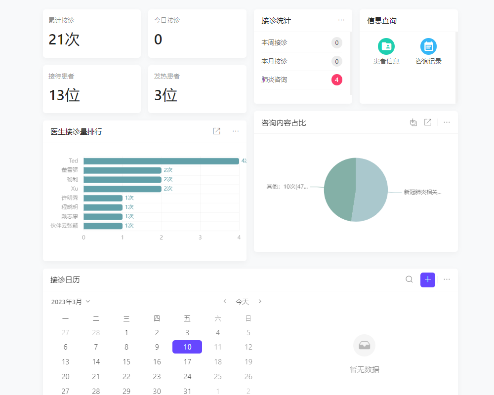This screenshot has width=494, height=395.
Task: Open the 2023年3月 month dropdown
Action: 70,301
